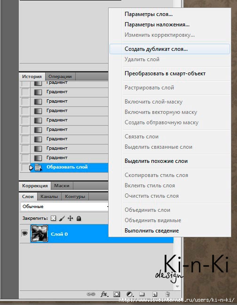Click Вклеить стиль слоя entry
This screenshot has width=237, height=305.
point(170,185)
